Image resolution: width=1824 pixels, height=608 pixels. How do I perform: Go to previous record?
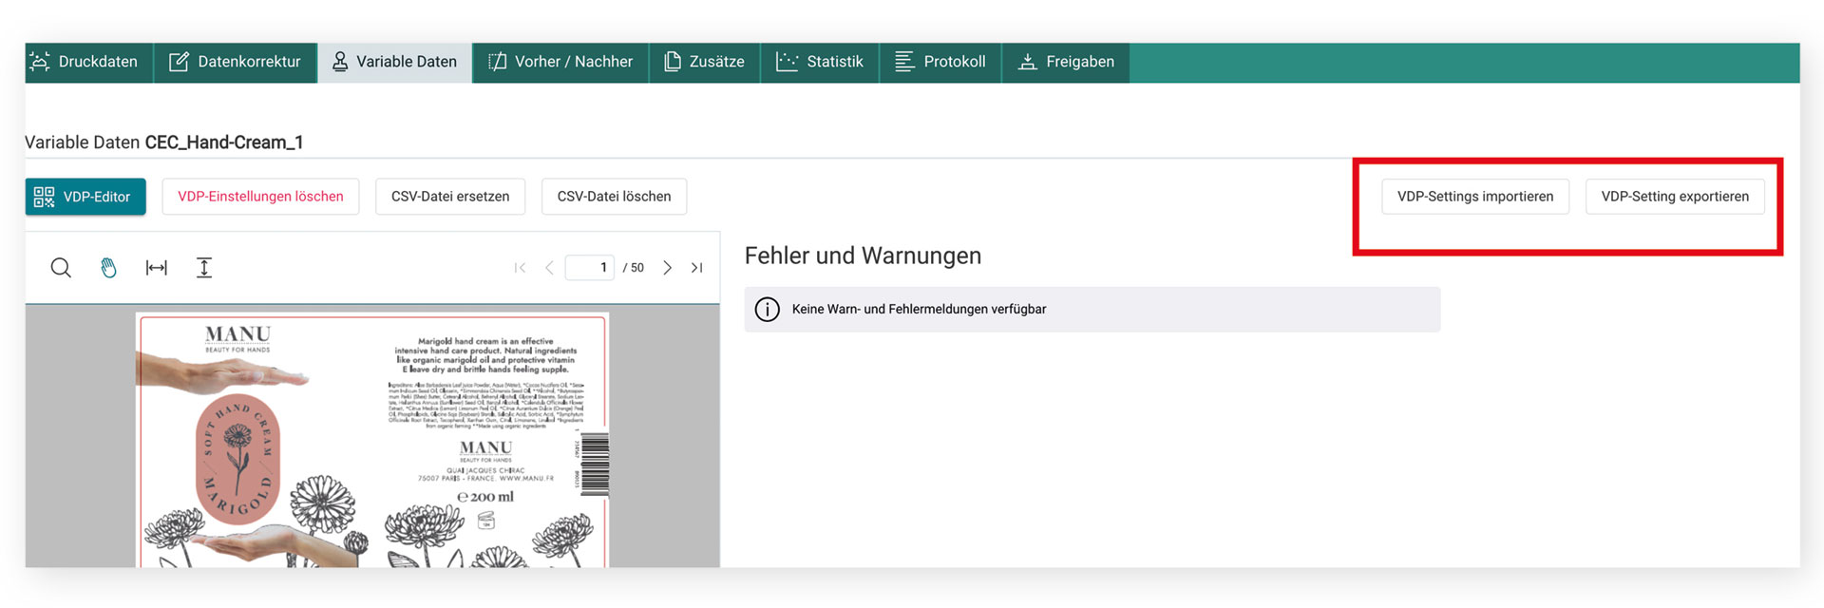click(549, 268)
